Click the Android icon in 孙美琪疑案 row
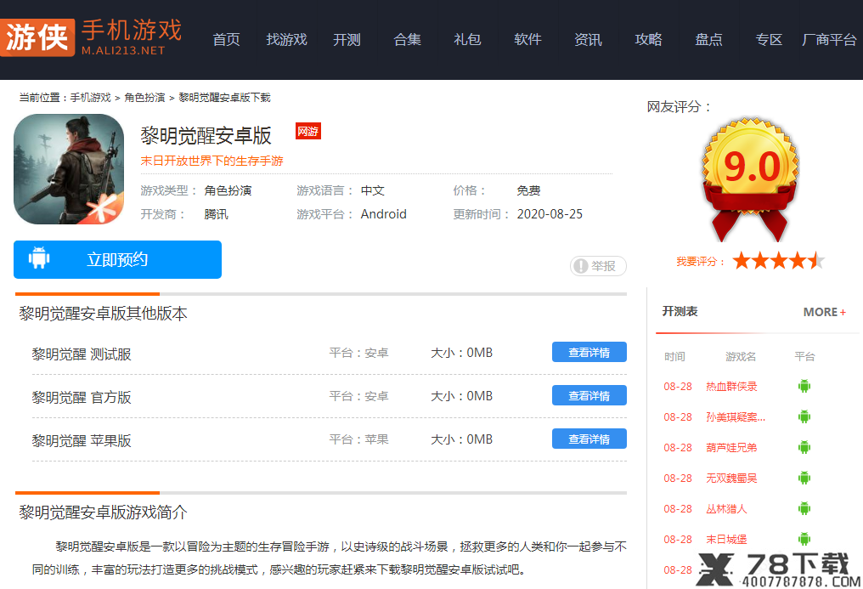 pos(804,416)
